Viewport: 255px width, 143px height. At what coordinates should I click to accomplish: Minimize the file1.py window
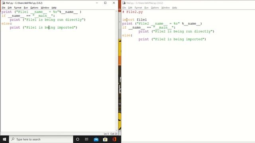tap(97, 3)
